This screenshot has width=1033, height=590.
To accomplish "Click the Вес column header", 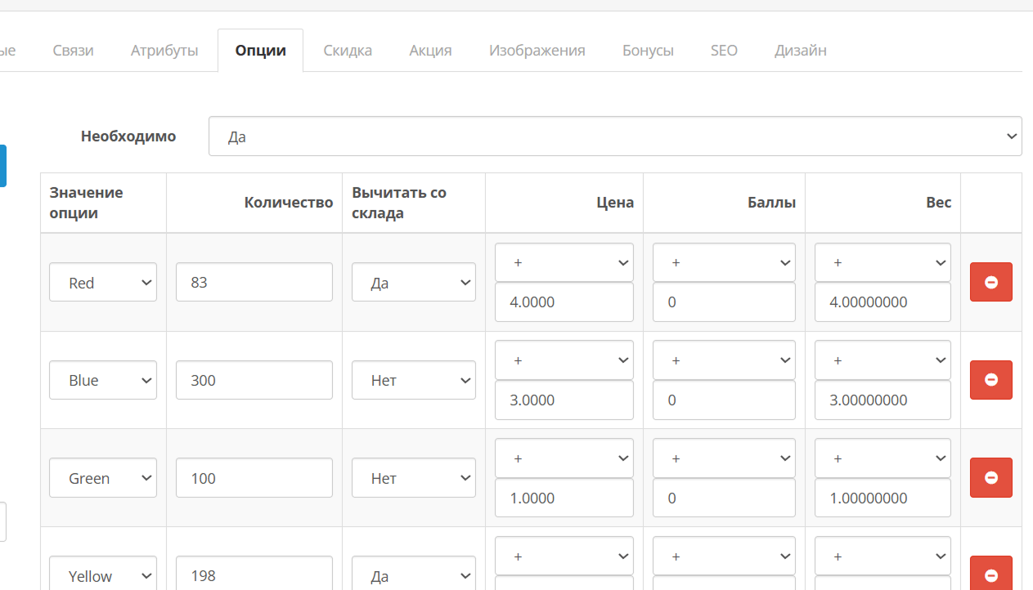I will pos(939,203).
